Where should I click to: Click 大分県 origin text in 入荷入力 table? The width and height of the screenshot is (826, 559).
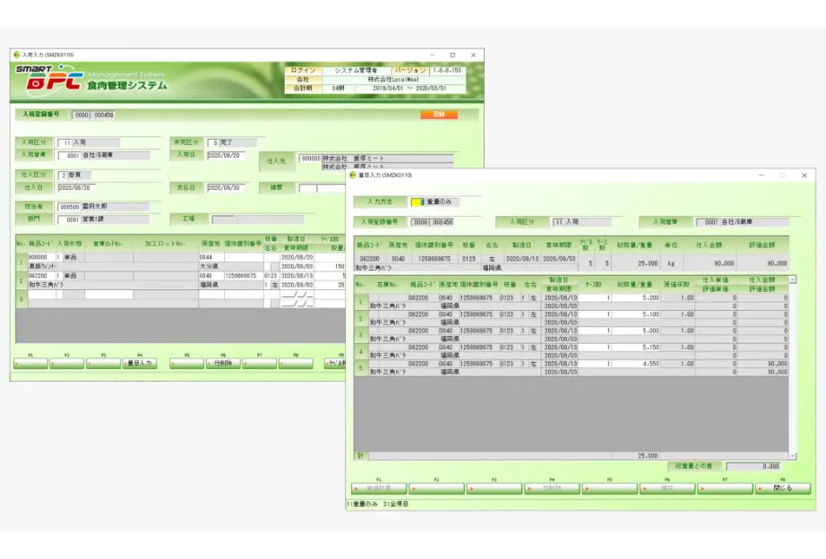(209, 267)
